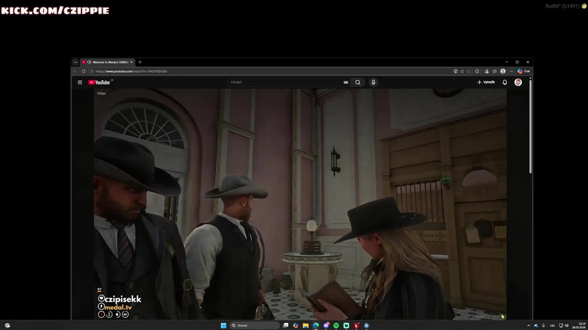
Task: Open the apps grid icon in address bar
Action: tap(462, 71)
